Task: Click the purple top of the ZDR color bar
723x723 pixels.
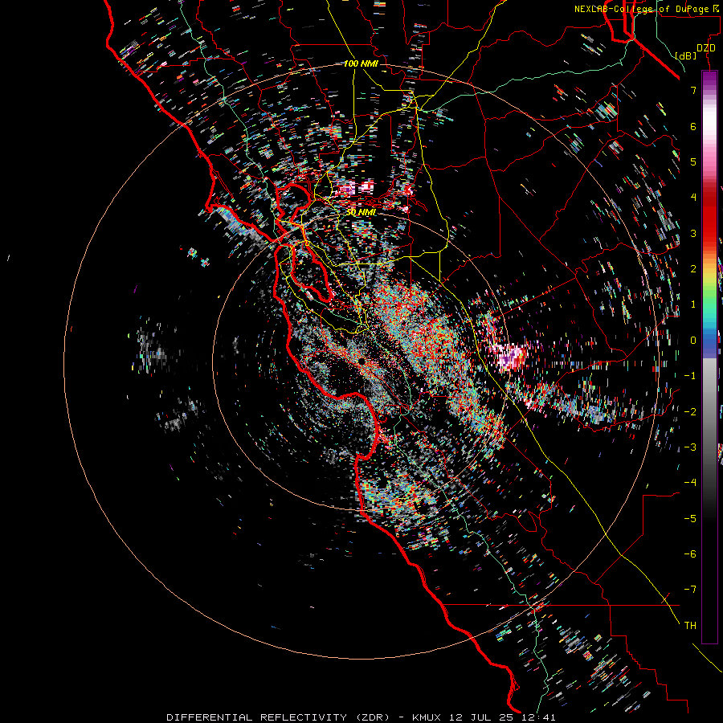Action: (x=709, y=80)
